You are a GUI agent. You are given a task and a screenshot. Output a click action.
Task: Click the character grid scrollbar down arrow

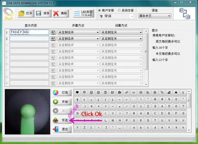click(189, 130)
